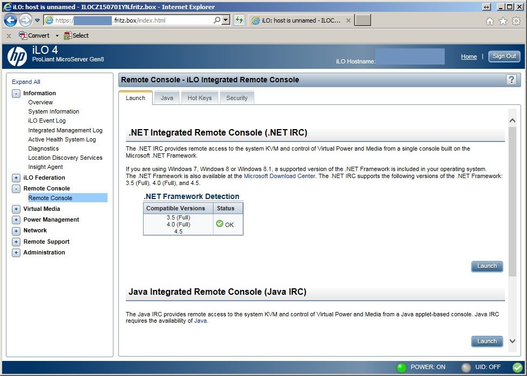Expand the Power Management section
The height and width of the screenshot is (376, 527).
pos(16,220)
